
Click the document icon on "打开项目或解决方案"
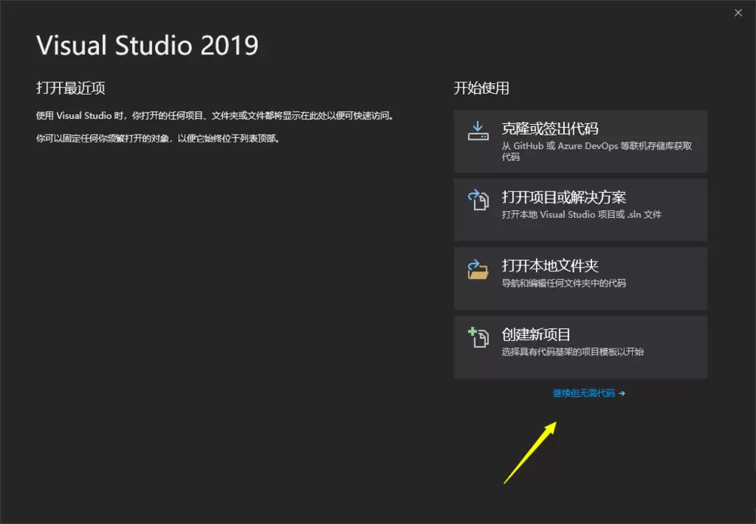click(478, 199)
